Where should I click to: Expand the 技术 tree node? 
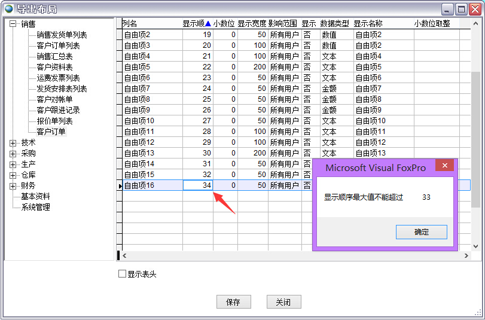click(x=13, y=143)
